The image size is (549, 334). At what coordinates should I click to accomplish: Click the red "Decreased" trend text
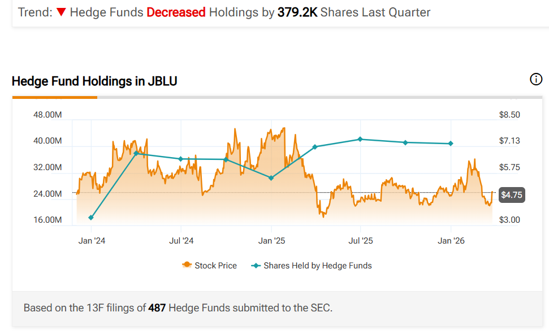tap(176, 12)
